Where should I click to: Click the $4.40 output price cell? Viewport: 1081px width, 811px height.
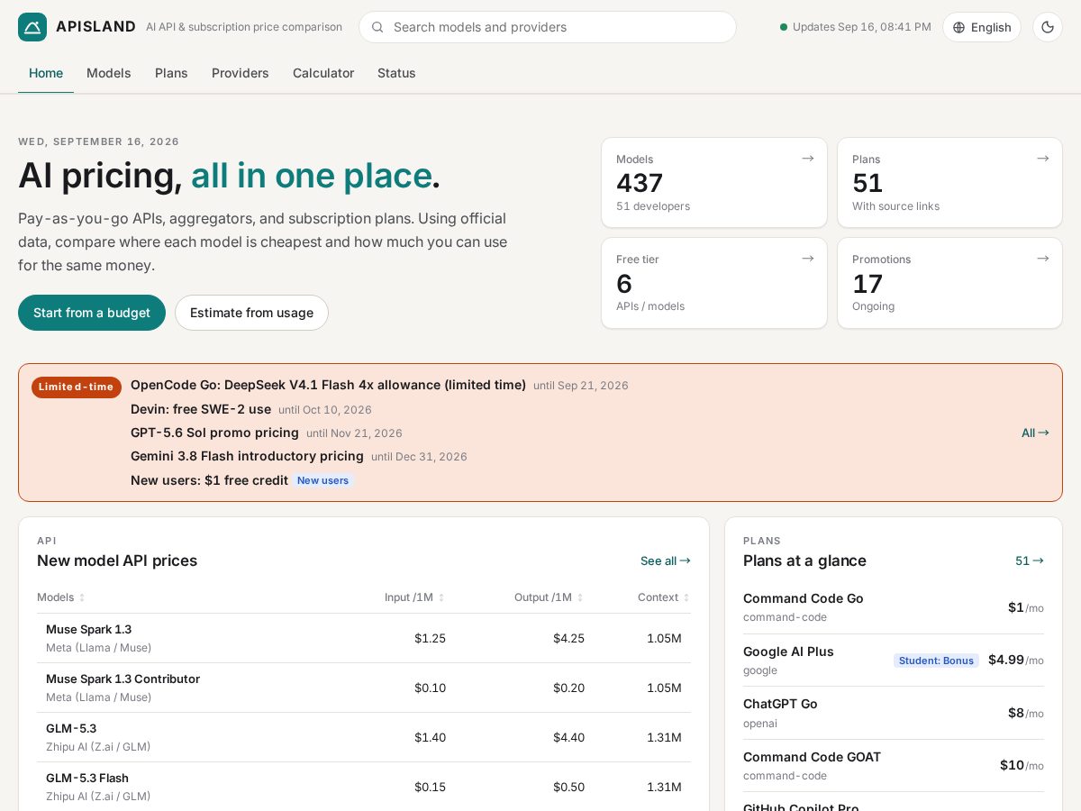[x=568, y=737]
